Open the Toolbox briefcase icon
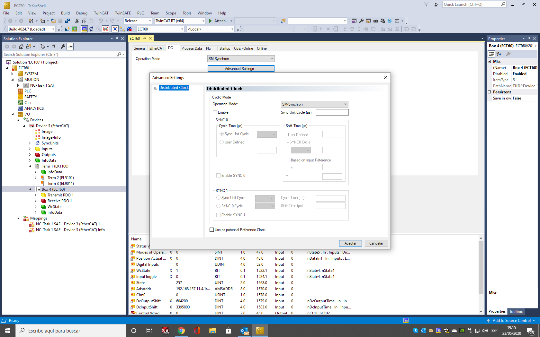This screenshot has width=540, height=337. 375,21
